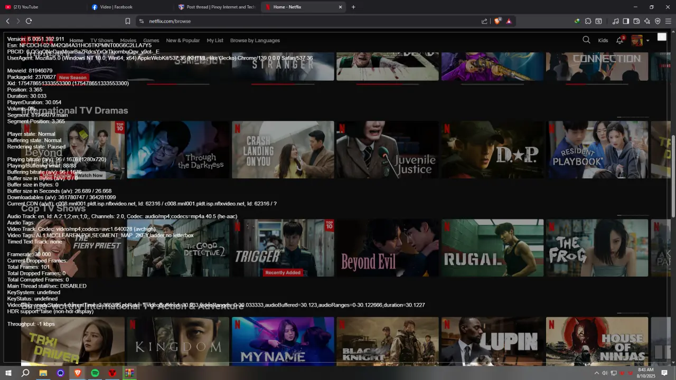This screenshot has width=676, height=380.
Task: Open the Taxi Driver title card
Action: point(73,341)
